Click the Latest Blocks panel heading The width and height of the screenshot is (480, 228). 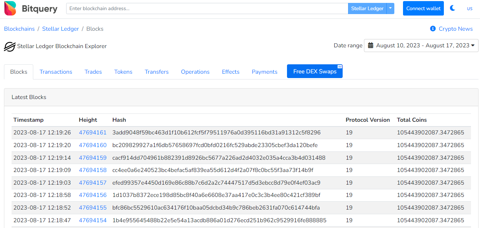coord(29,97)
